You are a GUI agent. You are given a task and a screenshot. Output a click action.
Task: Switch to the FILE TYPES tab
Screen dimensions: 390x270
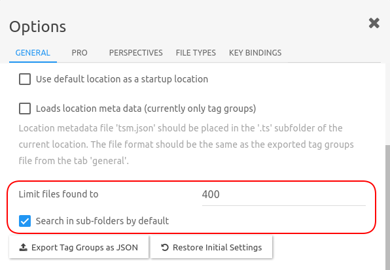pyautogui.click(x=196, y=53)
